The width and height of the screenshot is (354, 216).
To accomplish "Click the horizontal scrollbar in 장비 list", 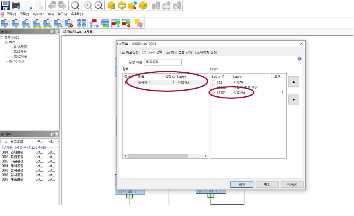I will (x=165, y=156).
